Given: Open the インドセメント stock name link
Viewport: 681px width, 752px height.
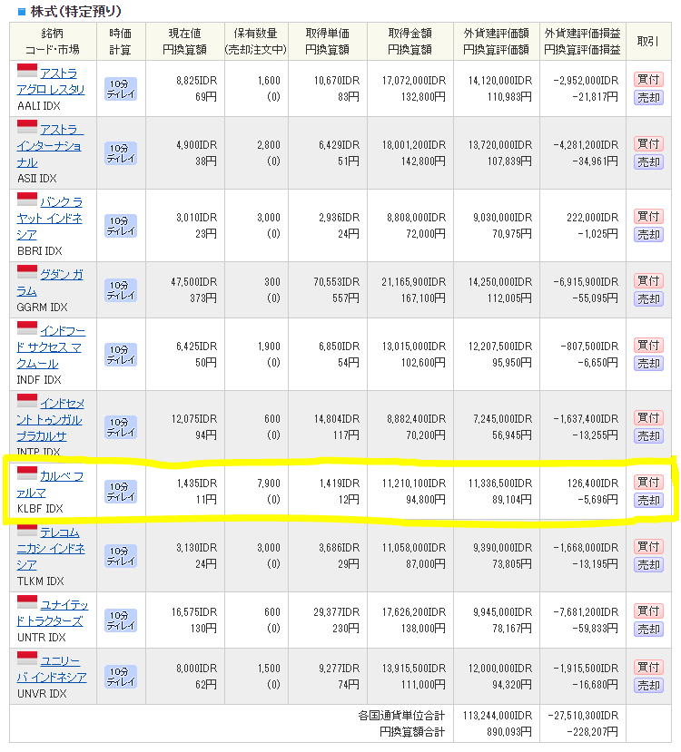Looking at the screenshot, I should pos(50,419).
